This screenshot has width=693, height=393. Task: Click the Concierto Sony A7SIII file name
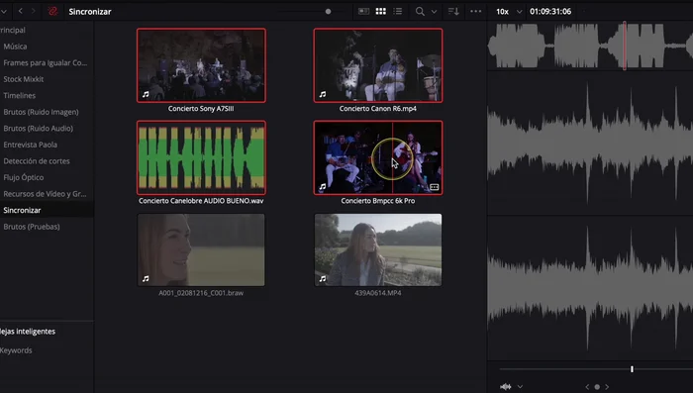click(201, 108)
